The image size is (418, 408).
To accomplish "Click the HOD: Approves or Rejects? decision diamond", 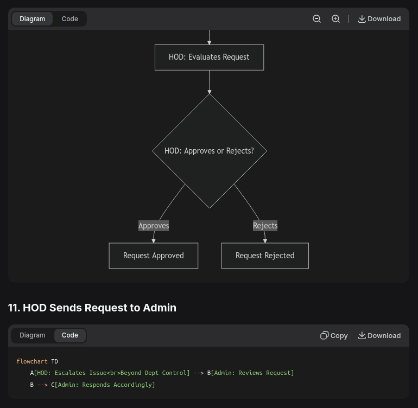I will 210,151.
